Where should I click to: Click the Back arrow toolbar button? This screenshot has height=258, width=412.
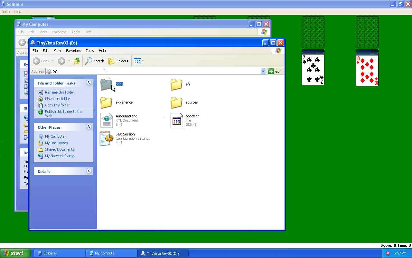[x=41, y=61]
